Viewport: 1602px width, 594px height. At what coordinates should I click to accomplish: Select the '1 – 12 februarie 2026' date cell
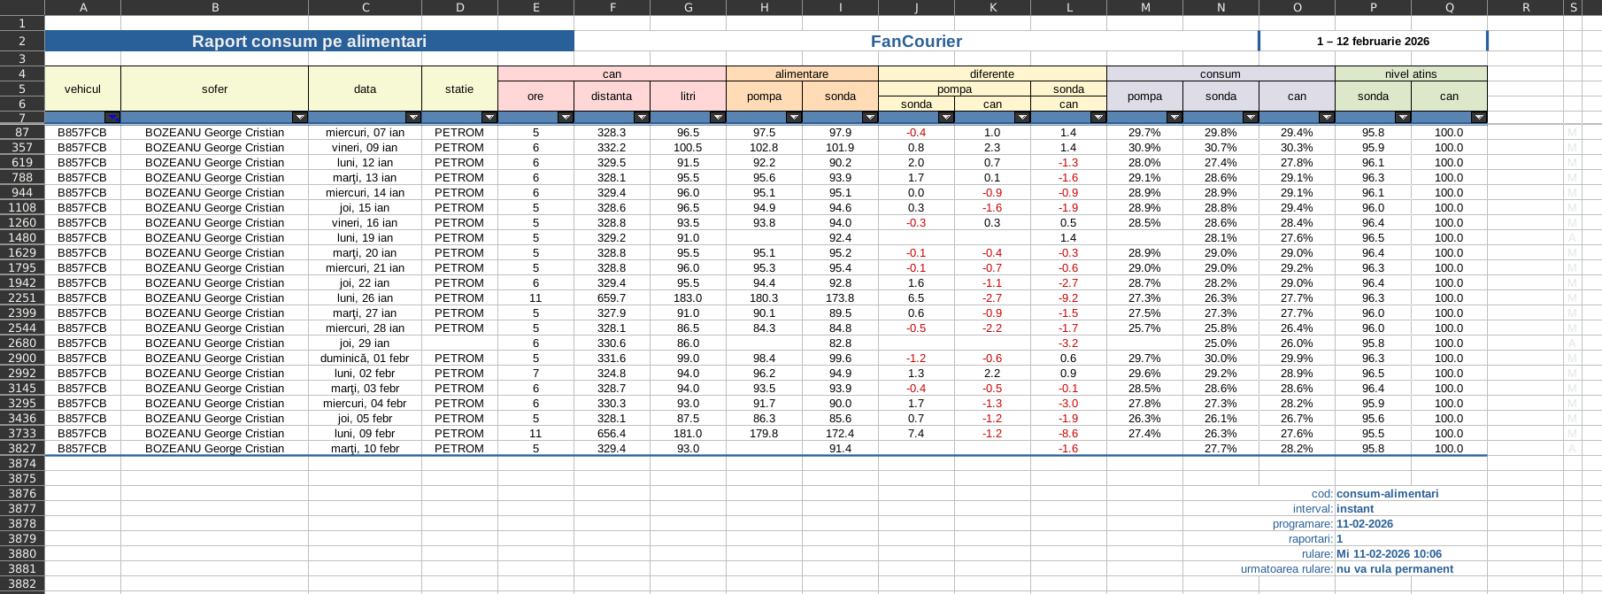tap(1373, 42)
